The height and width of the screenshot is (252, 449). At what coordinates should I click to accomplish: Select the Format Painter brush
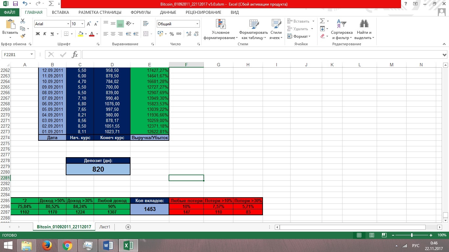tap(23, 36)
